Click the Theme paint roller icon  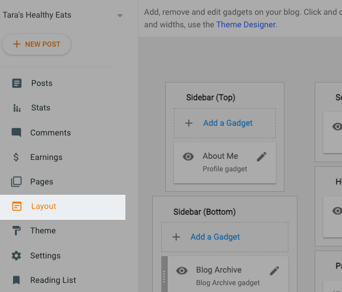click(17, 231)
